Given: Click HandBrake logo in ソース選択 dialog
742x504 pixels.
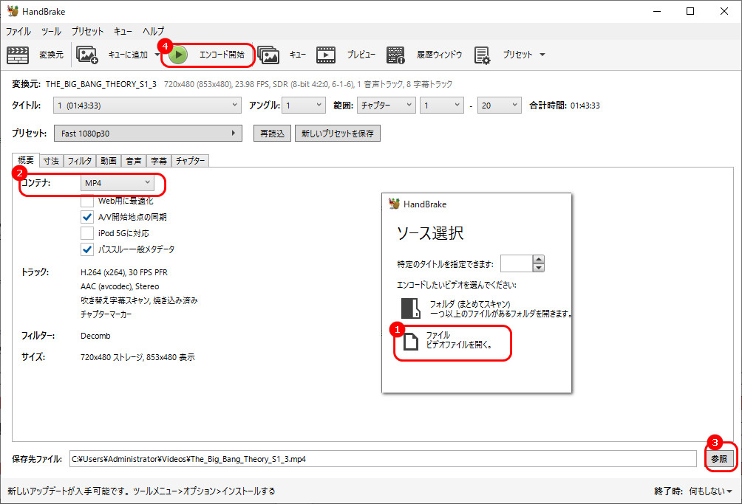Looking at the screenshot, I should click(x=394, y=204).
